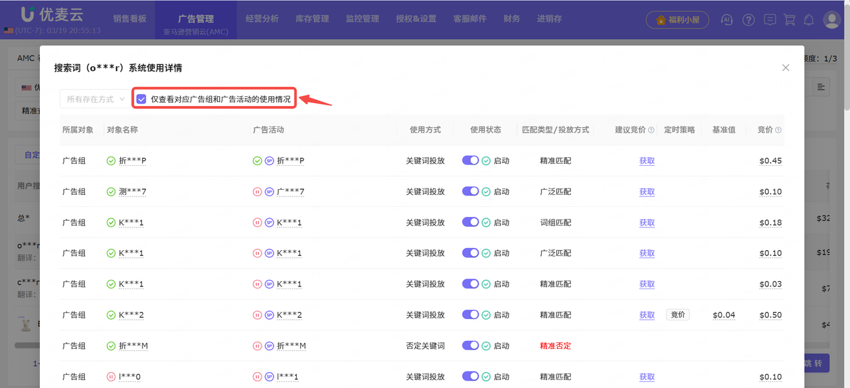
Task: Select the 库存管理 menu item
Action: [311, 19]
